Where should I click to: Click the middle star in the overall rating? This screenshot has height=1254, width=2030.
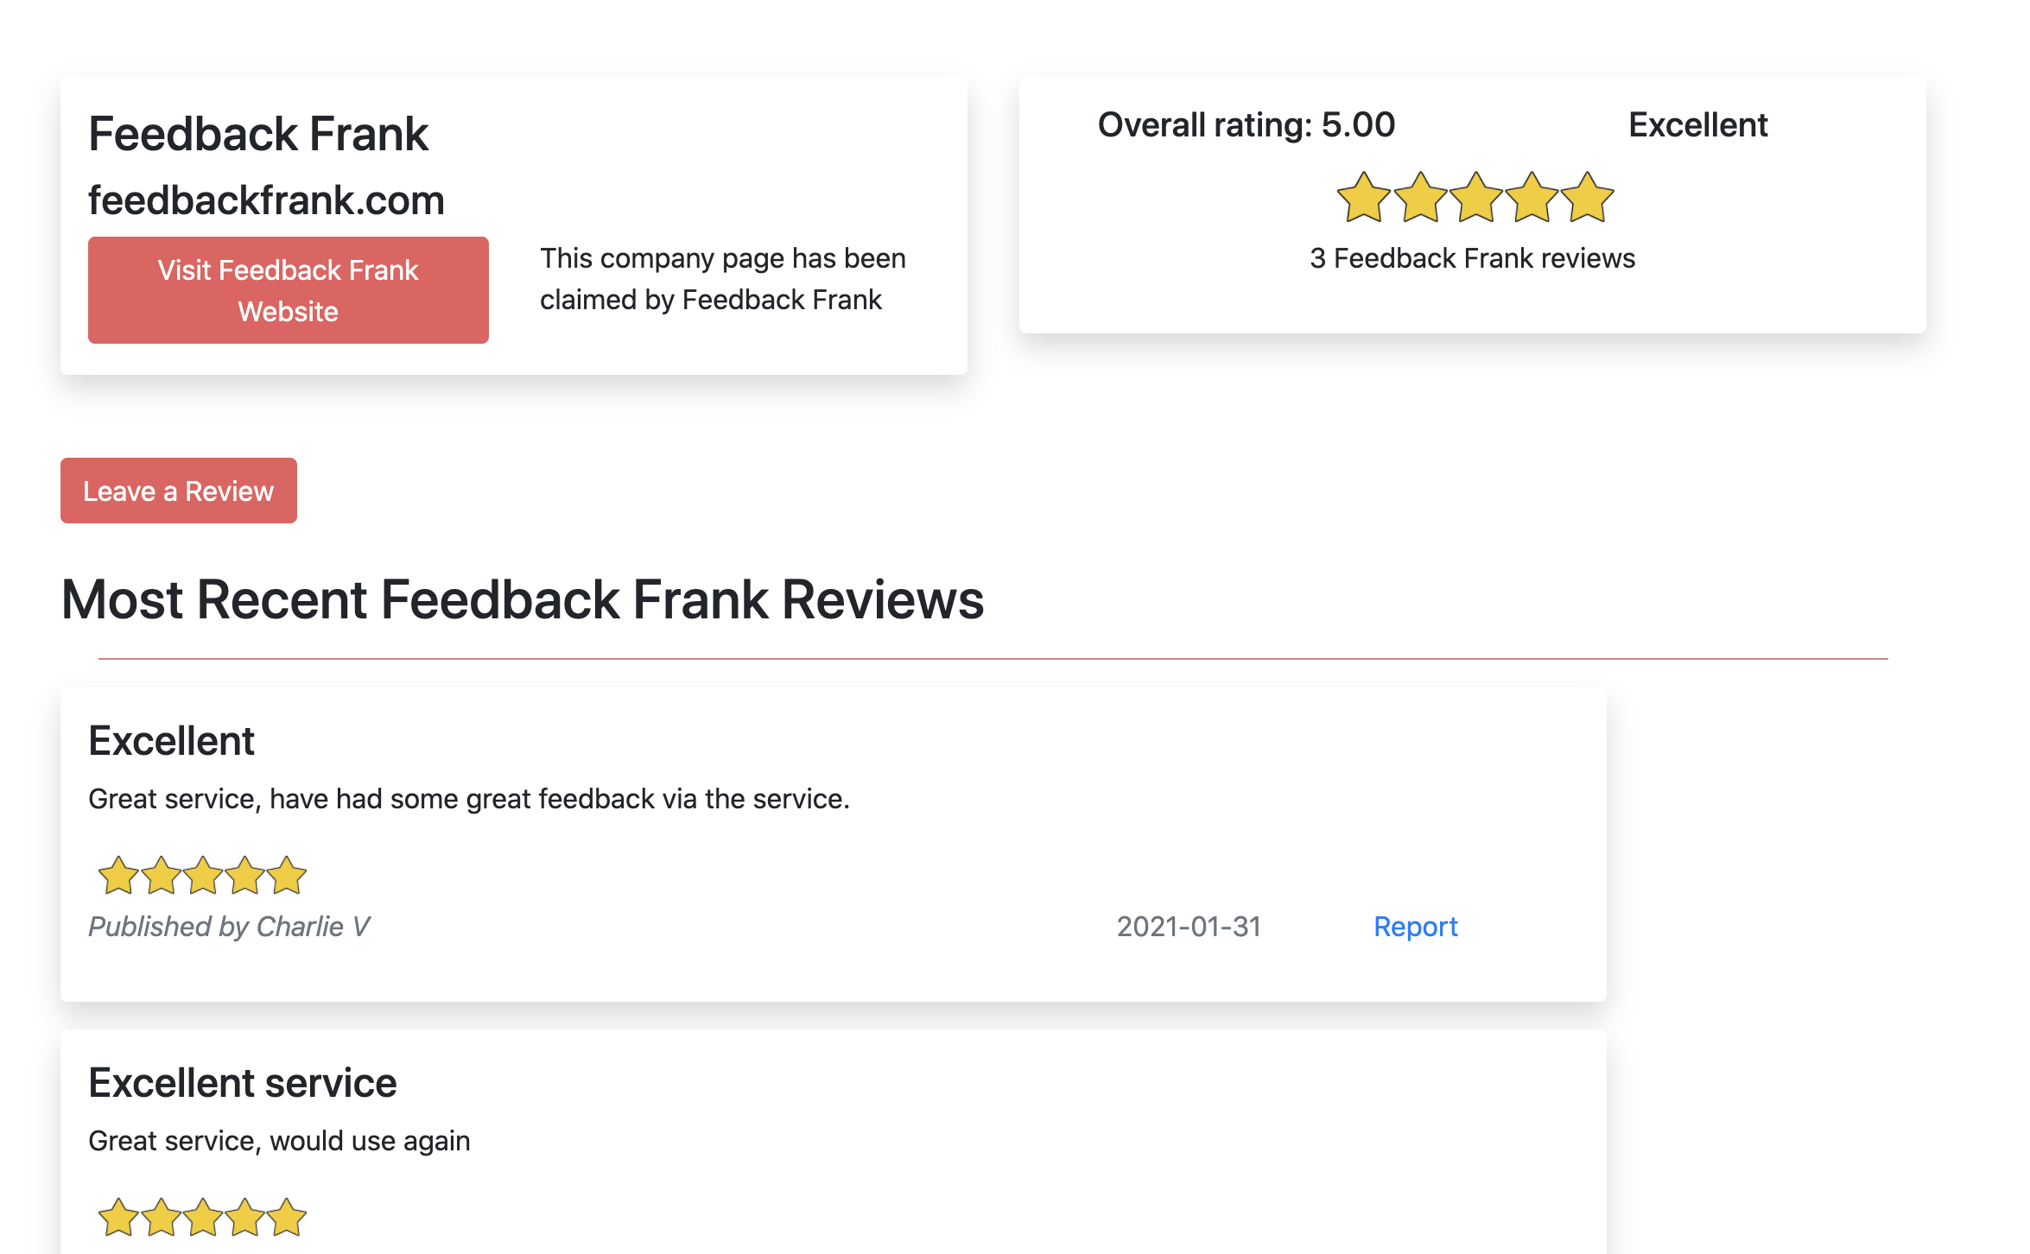1477,197
